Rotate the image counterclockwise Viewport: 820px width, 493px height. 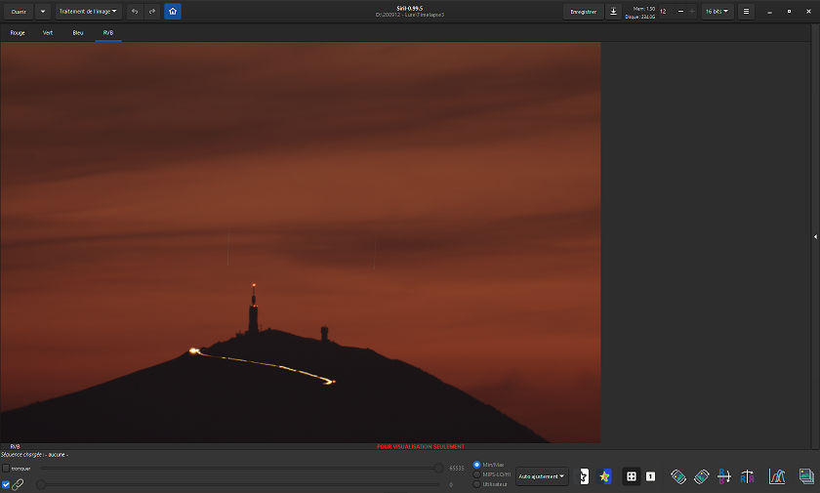(x=678, y=476)
